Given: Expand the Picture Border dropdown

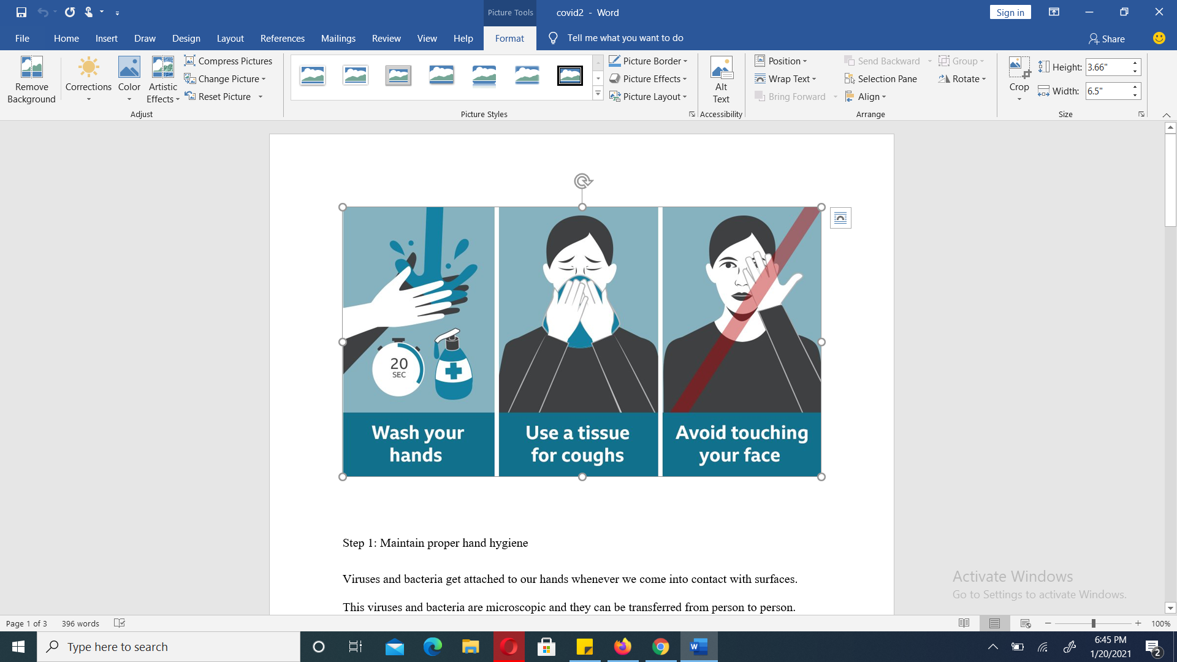Looking at the screenshot, I should [x=685, y=61].
